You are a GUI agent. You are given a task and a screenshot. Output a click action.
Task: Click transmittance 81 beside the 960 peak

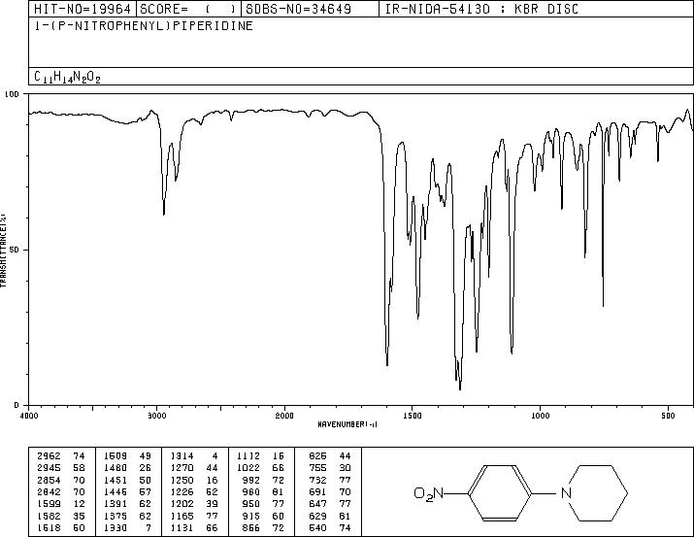pos(278,491)
